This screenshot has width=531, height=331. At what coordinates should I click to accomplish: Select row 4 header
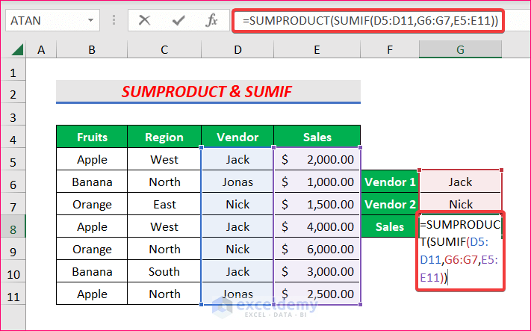(x=13, y=137)
